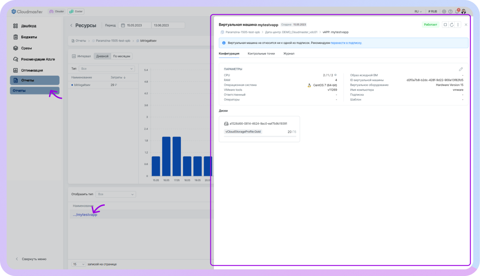Open the Тип filter dropdown
This screenshot has height=276, width=480.
(107, 69)
